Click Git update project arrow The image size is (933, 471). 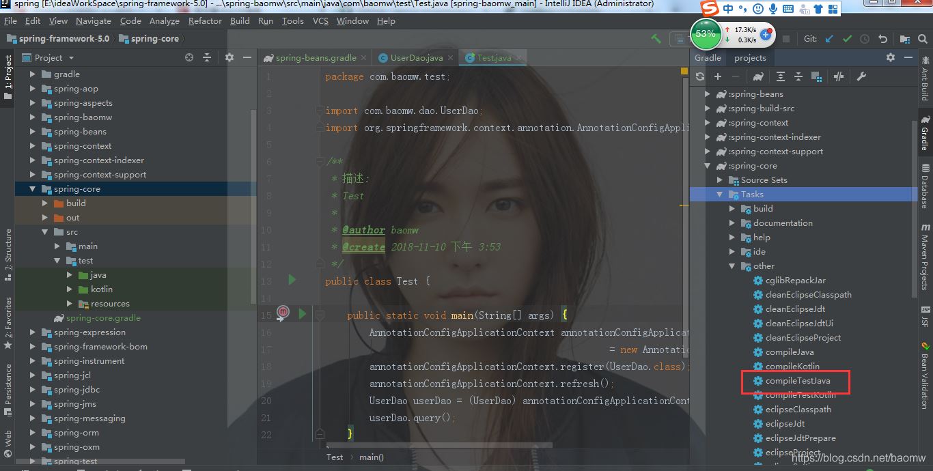click(x=829, y=39)
